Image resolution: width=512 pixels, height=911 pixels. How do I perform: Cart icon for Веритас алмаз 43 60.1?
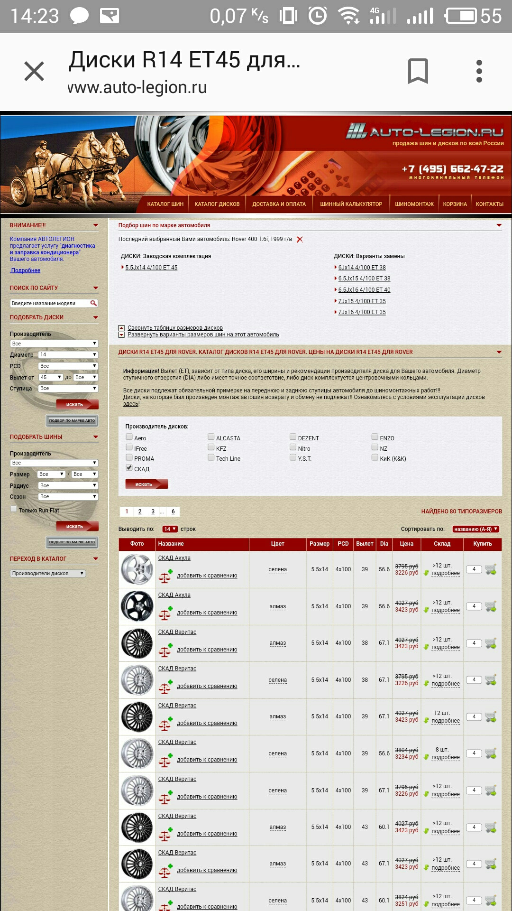pyautogui.click(x=491, y=827)
